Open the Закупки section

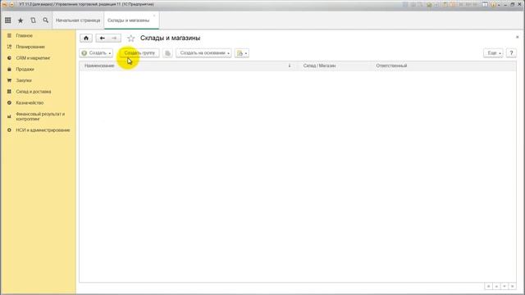(x=24, y=80)
